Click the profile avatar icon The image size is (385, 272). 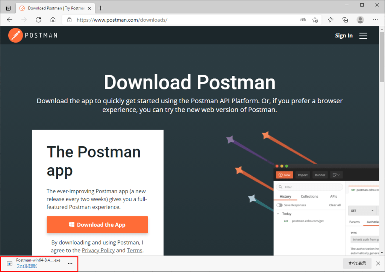tap(360, 20)
